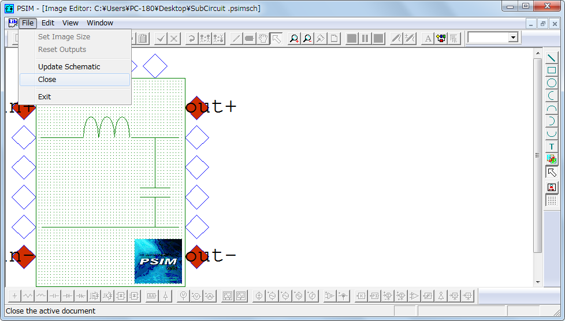Toggle the empty port diamond below out+
The image size is (565, 321).
pos(197,137)
